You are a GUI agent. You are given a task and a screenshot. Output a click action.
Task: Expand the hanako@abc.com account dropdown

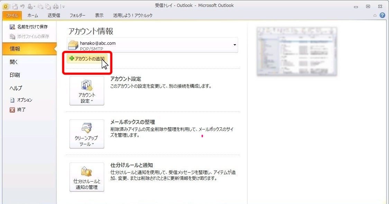coord(235,45)
